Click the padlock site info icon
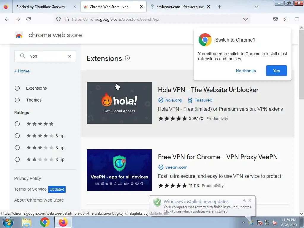The height and width of the screenshot is (228, 304). coord(67,19)
